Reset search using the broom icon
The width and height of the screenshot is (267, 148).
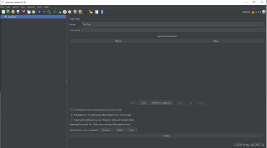tap(91, 12)
